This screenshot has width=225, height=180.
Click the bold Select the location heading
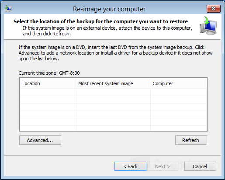[x=100, y=21]
